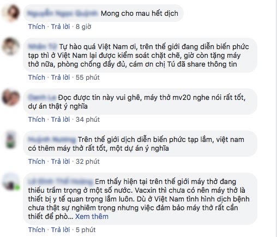Screen dimensions: 277x237
Task: Open avatar beside the mv20 ventilator comment
Action: point(11,97)
